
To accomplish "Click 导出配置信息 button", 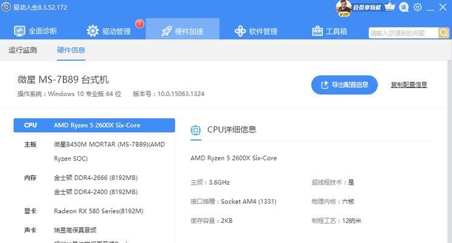I will 345,85.
